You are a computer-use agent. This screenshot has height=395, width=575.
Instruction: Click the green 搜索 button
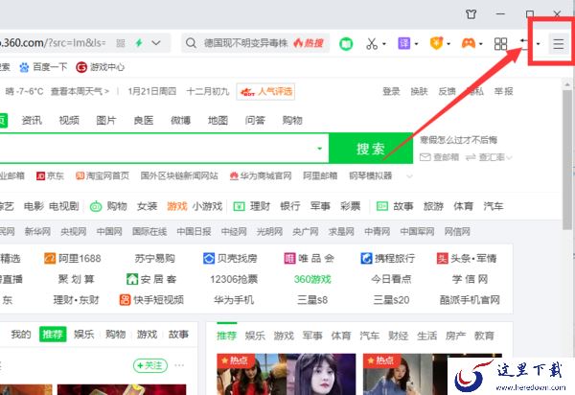[x=371, y=149]
